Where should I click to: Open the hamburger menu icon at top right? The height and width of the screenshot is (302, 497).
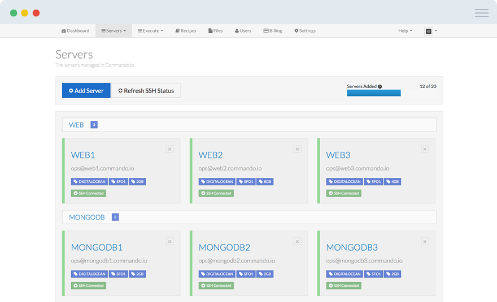pos(481,13)
